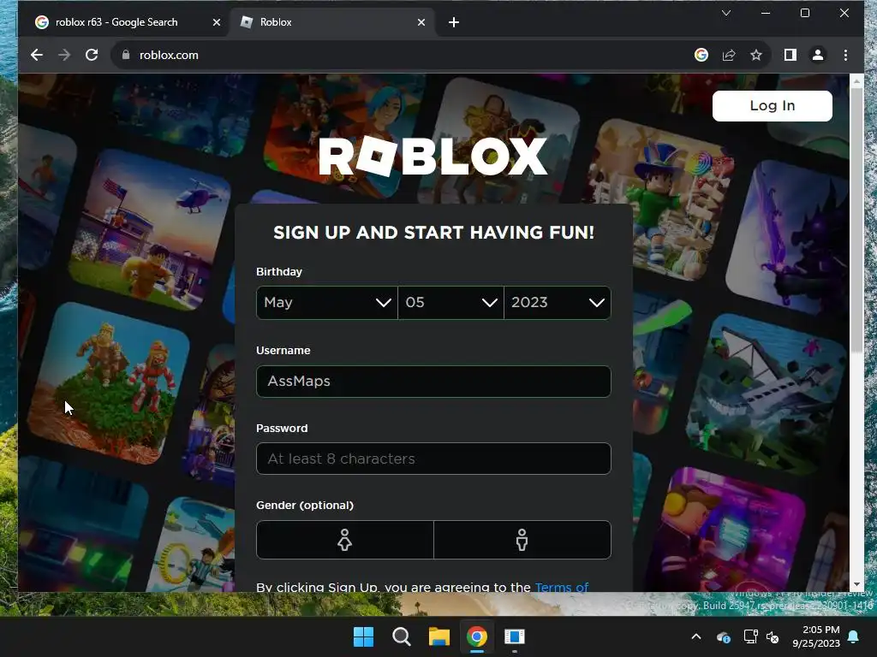This screenshot has width=877, height=657.
Task: Open the blue app beside Chrome in taskbar
Action: [514, 636]
